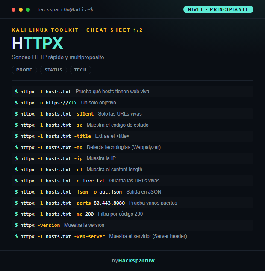Click the out.json filename

pos(111,192)
